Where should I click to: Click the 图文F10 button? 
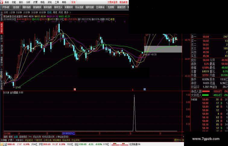pos(178,140)
